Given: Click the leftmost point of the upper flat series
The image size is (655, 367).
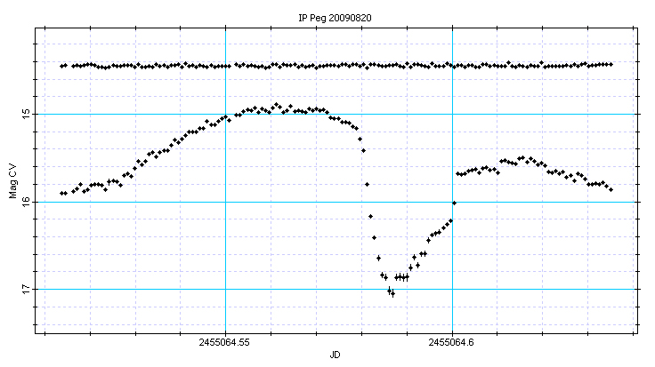Looking at the screenshot, I should [x=61, y=66].
